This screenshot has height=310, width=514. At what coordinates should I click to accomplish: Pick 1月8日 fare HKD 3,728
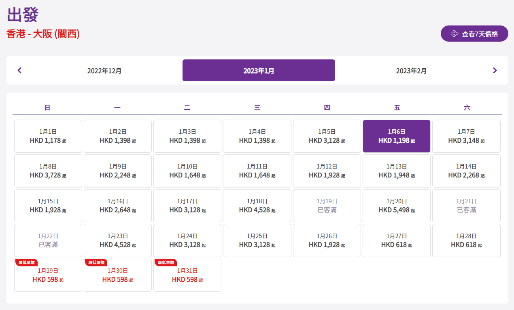pyautogui.click(x=48, y=171)
